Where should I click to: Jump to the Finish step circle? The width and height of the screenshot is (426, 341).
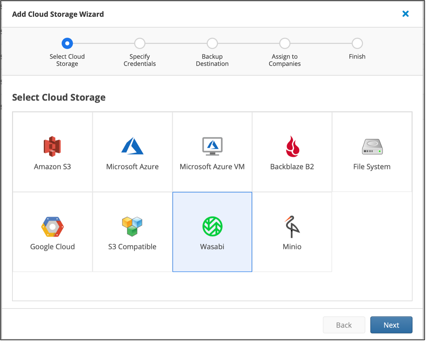(357, 43)
